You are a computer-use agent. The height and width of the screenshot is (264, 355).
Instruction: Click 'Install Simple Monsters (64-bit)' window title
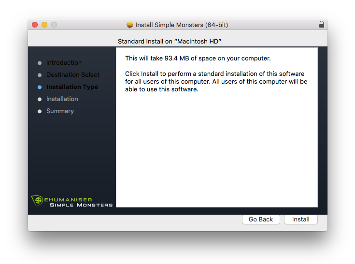(x=182, y=25)
